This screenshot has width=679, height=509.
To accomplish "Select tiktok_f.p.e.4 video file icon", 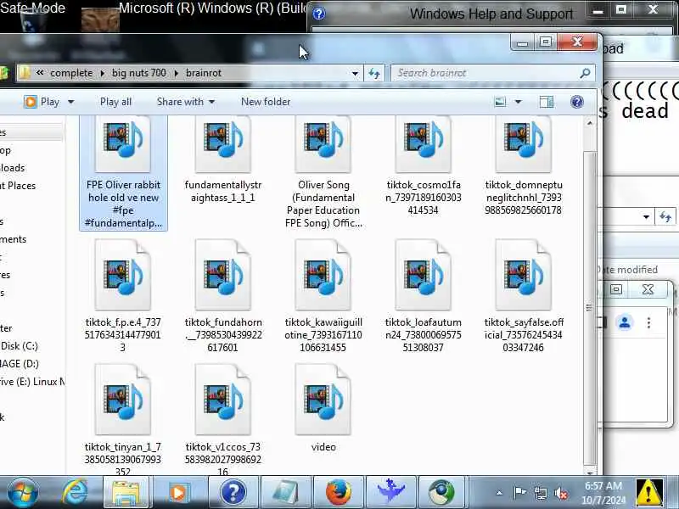I will (x=123, y=274).
